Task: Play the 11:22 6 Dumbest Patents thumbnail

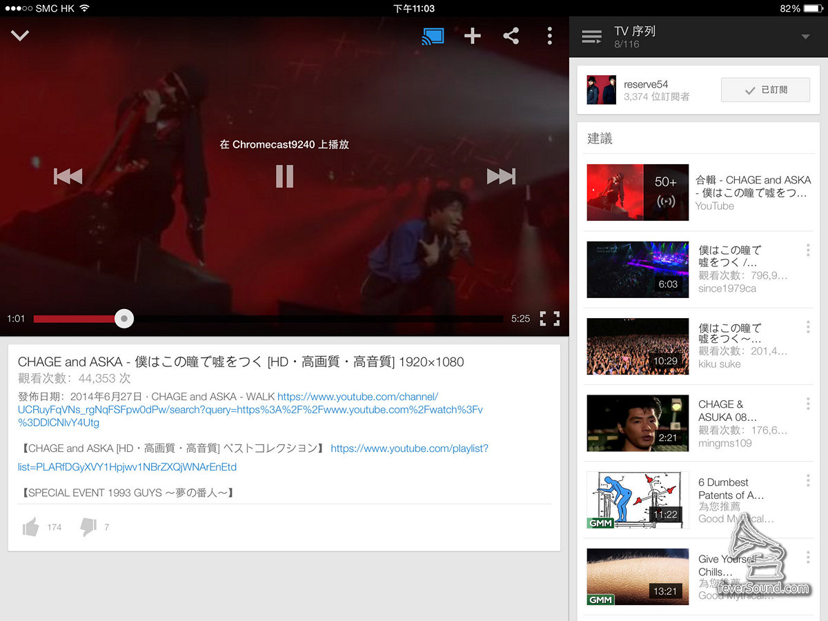Action: coord(638,500)
